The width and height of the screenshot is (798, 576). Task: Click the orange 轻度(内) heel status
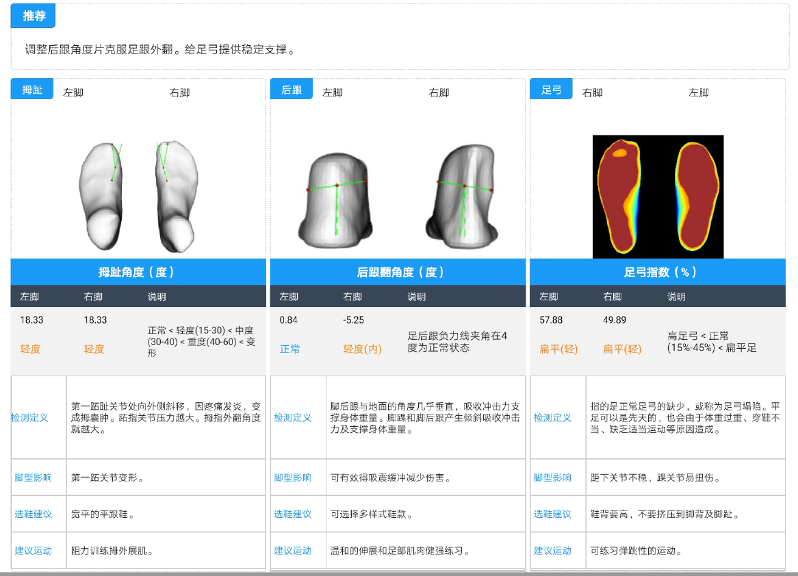point(362,349)
